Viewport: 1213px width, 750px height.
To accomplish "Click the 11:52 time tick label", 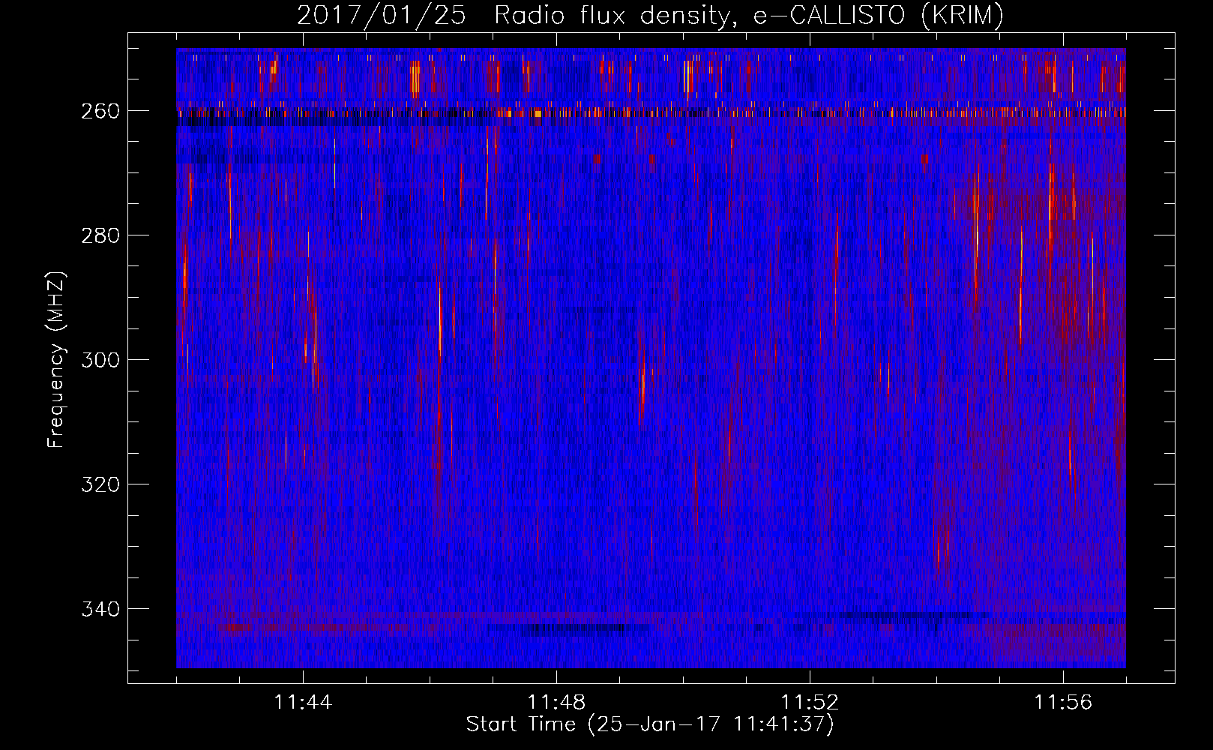I will click(x=810, y=703).
